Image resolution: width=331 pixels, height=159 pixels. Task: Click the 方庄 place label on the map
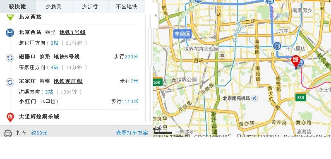tap(283, 31)
